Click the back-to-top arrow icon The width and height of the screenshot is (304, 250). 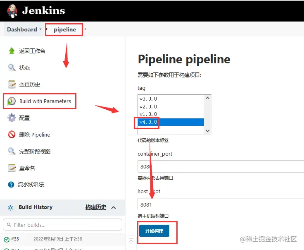[131, 241]
